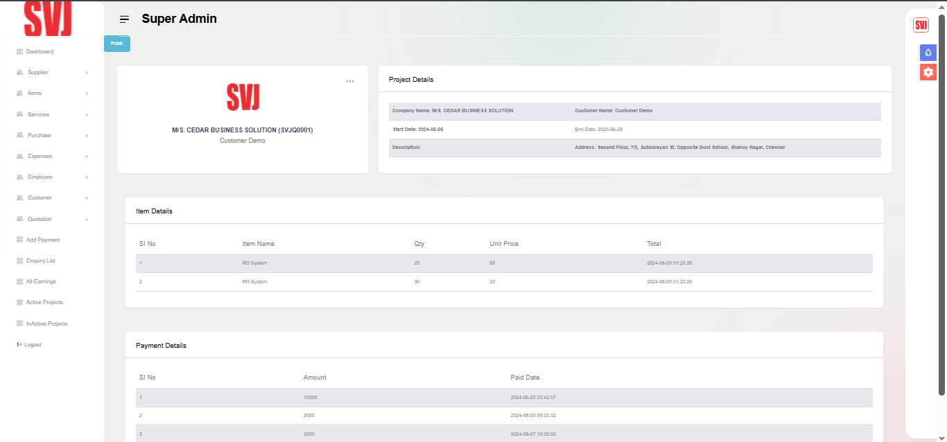Image resolution: width=947 pixels, height=442 pixels.
Task: Expand the Supplier submenu arrow
Action: pos(87,73)
